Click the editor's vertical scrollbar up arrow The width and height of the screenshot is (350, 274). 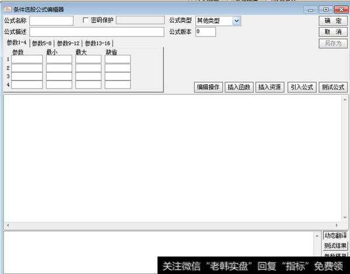point(345,100)
